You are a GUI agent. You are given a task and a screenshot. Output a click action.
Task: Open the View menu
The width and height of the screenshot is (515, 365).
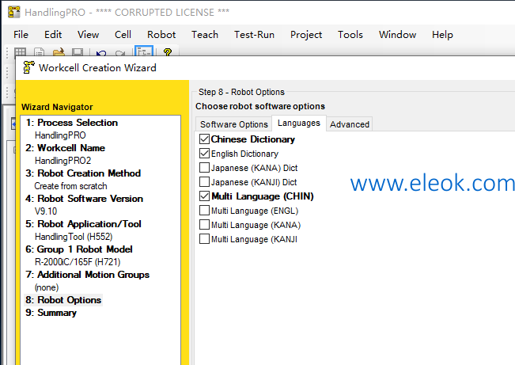[88, 35]
